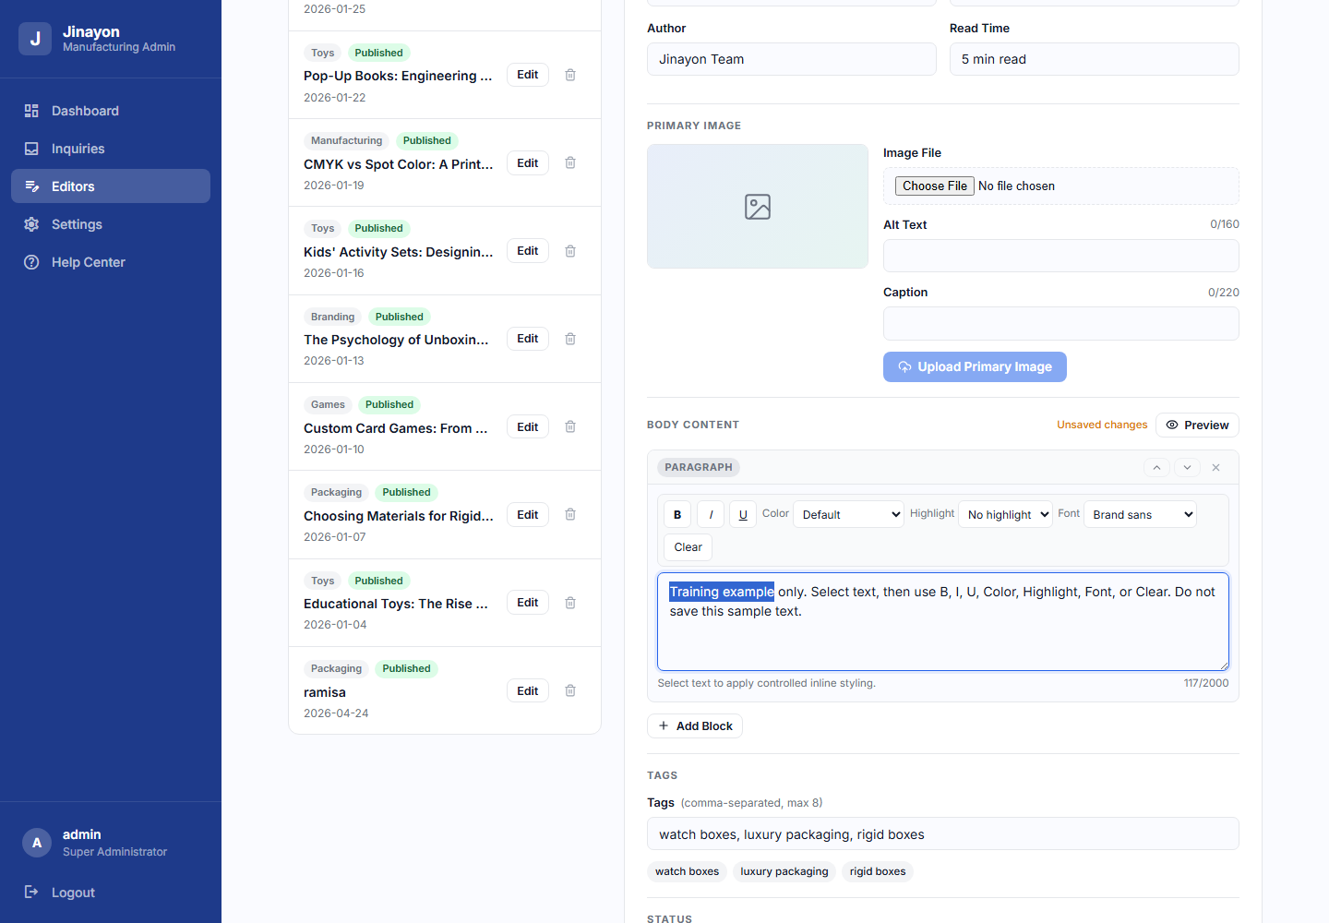This screenshot has width=1329, height=923.
Task: Open the Settings gear icon
Action: click(x=31, y=224)
